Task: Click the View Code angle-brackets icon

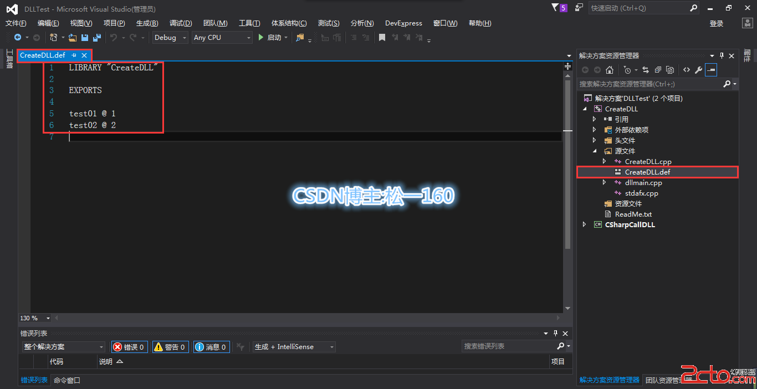Action: (687, 70)
